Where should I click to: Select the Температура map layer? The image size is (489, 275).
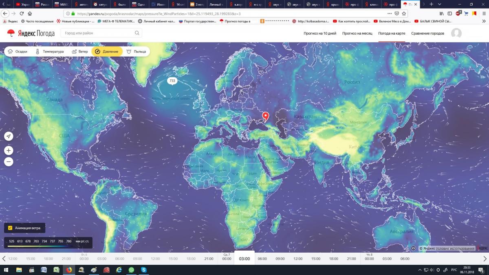pos(49,52)
